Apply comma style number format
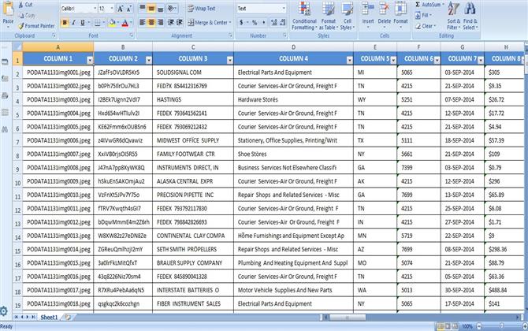 [x=263, y=23]
